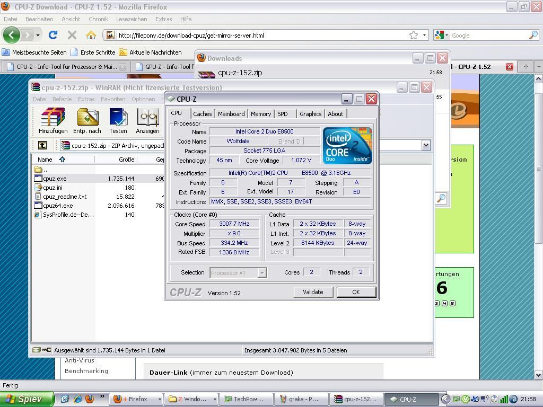Click WinRAR up-one-level folder icon

tap(42, 145)
